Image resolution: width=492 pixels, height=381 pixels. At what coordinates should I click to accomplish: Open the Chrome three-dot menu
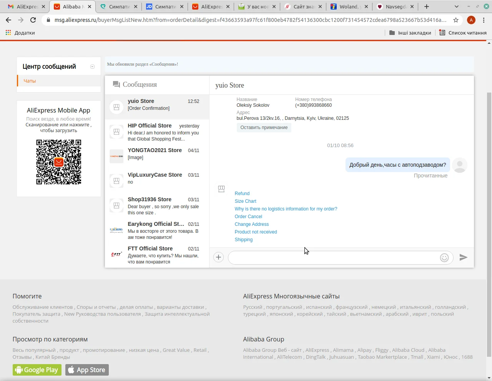click(x=484, y=20)
